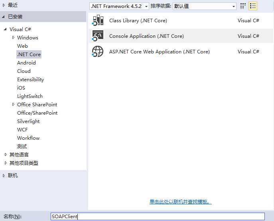Expand the Windows tree node arrow
The width and height of the screenshot is (274, 221).
coord(13,37)
